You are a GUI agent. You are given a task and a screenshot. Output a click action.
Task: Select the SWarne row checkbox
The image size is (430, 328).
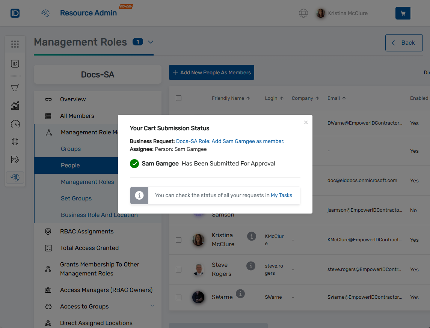(178, 297)
